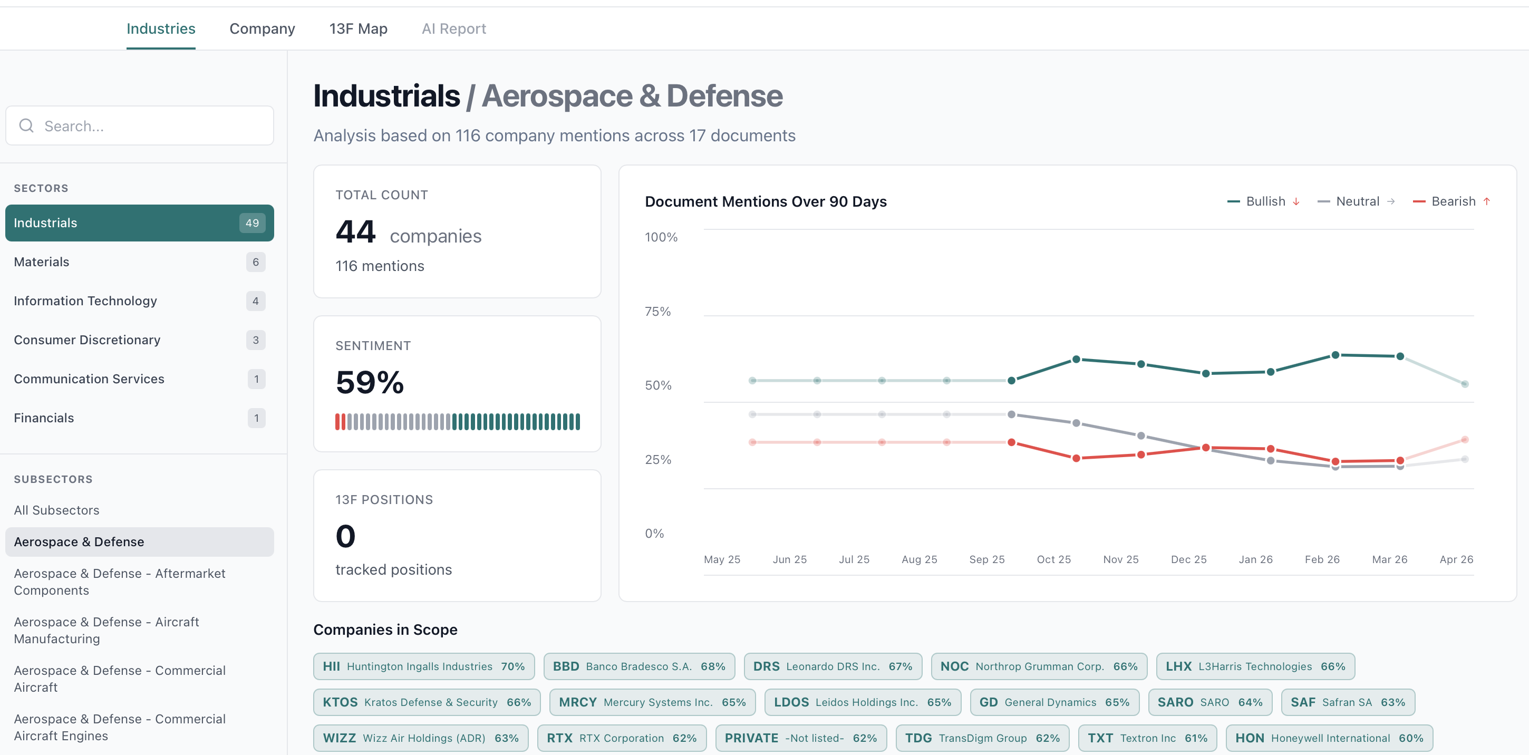Select Aerospace & Defense - Commercial Aircraft
Image resolution: width=1529 pixels, height=755 pixels.
coord(140,679)
